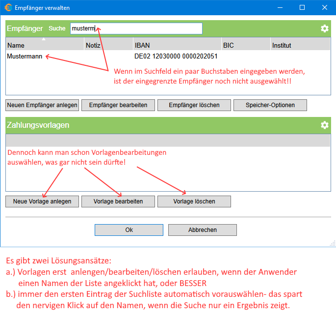The height and width of the screenshot is (316, 336).
Task: Click the euro app icon in title bar
Action: pos(8,8)
